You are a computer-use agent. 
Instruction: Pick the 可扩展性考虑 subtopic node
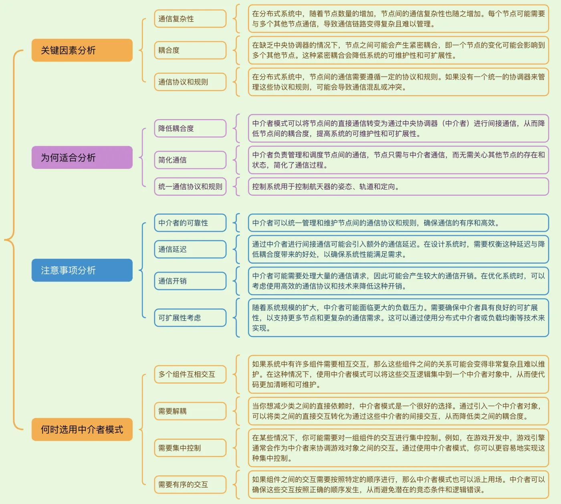190,318
